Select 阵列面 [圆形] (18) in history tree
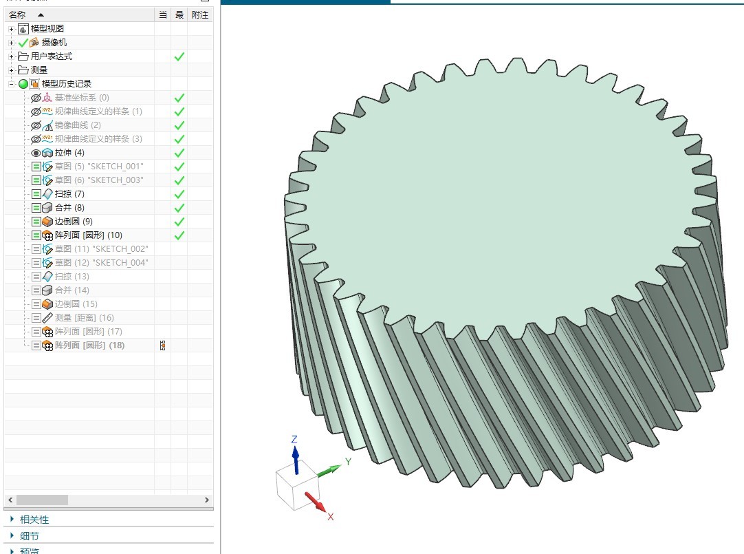This screenshot has width=744, height=554. [89, 345]
